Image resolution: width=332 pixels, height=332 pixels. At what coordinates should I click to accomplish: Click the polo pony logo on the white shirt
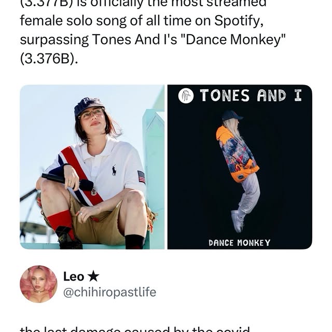114,170
